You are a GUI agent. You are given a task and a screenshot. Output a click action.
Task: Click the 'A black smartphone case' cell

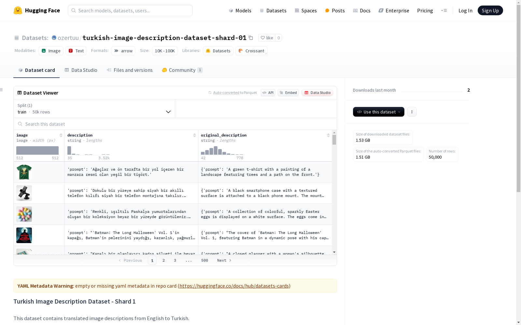265,193
